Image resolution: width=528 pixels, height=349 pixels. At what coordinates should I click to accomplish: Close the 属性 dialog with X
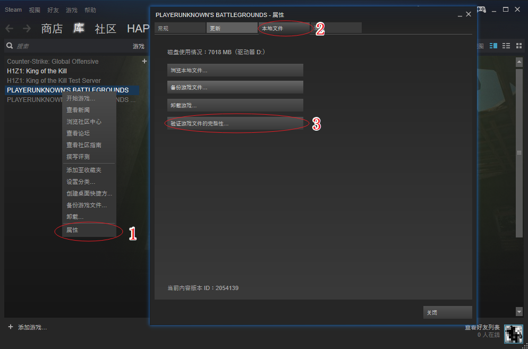(x=469, y=14)
